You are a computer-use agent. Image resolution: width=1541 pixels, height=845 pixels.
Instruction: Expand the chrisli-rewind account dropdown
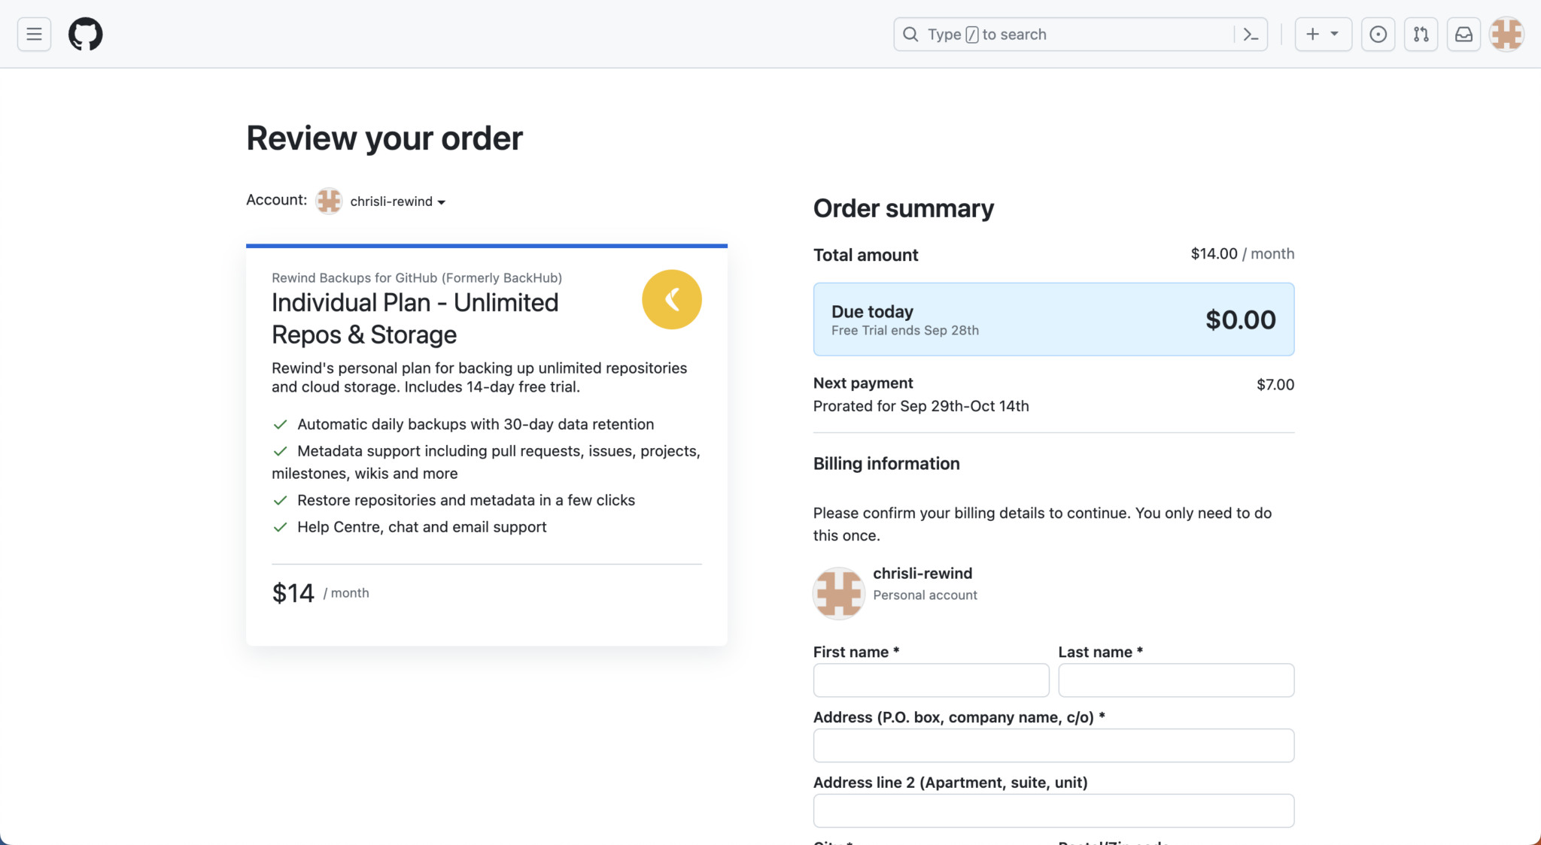point(397,201)
